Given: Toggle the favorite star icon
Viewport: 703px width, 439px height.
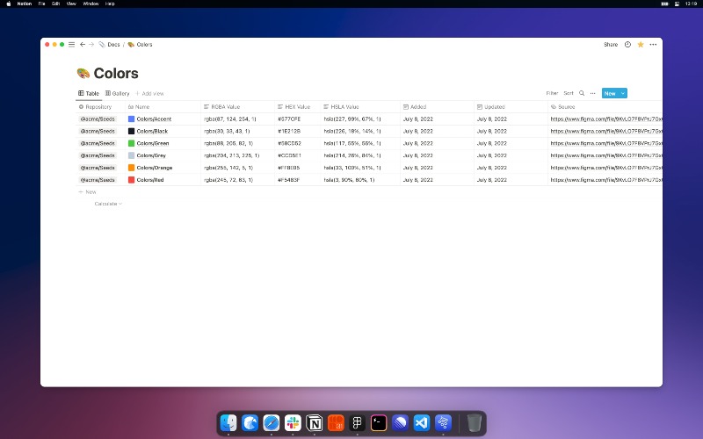Looking at the screenshot, I should pyautogui.click(x=641, y=45).
